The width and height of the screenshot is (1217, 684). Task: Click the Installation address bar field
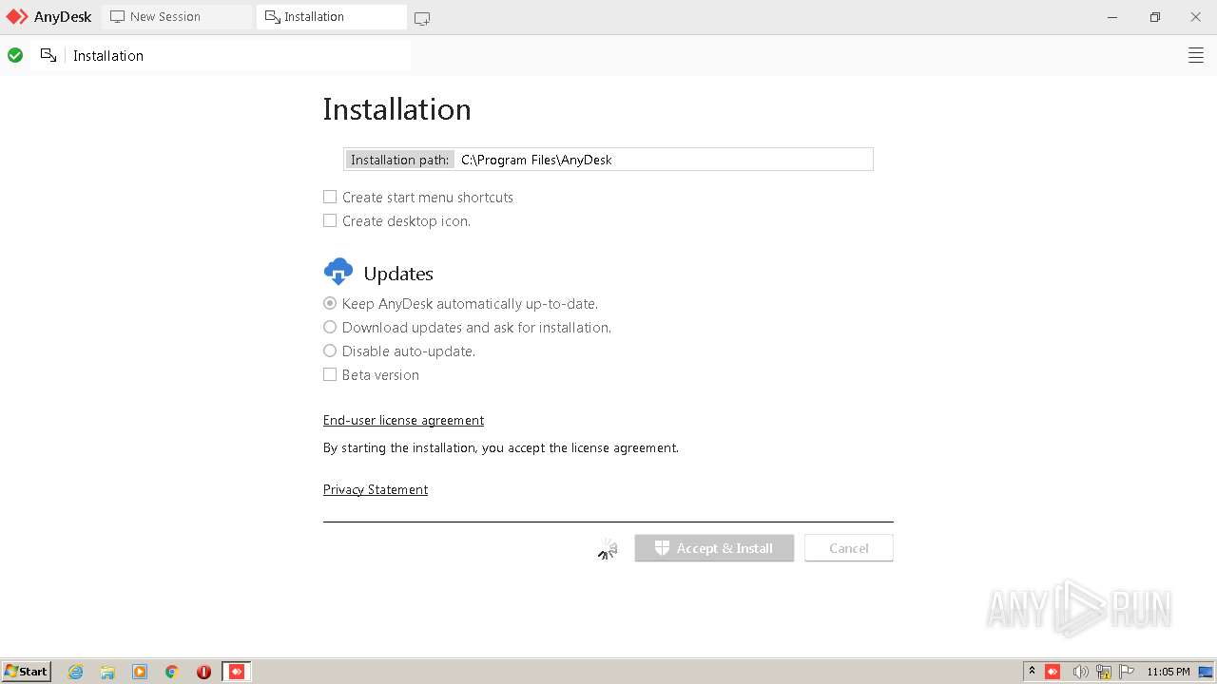tap(238, 56)
